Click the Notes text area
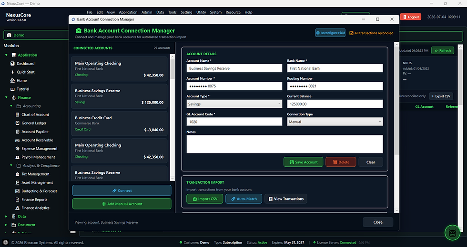Viewport: 467px width, 247px height. (284, 144)
